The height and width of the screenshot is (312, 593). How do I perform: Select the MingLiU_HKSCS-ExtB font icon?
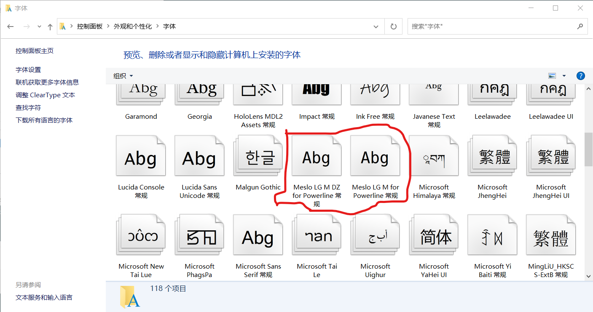click(551, 235)
